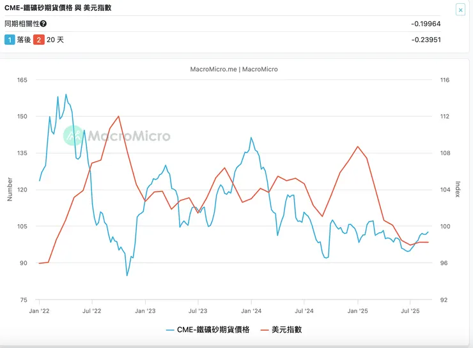Click the 同期相關性 label text

click(21, 24)
